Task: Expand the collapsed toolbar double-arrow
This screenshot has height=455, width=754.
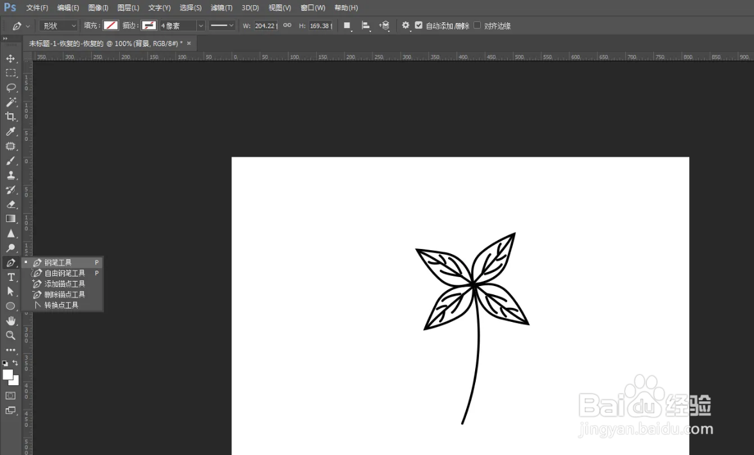Action: coord(5,39)
